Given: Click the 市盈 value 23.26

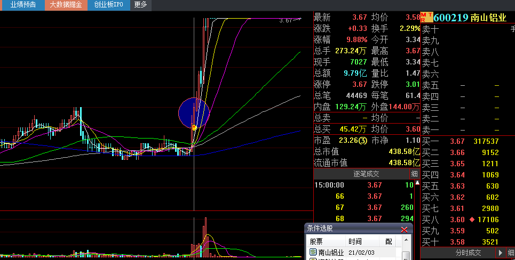Looking at the screenshot, I should pos(348,140).
